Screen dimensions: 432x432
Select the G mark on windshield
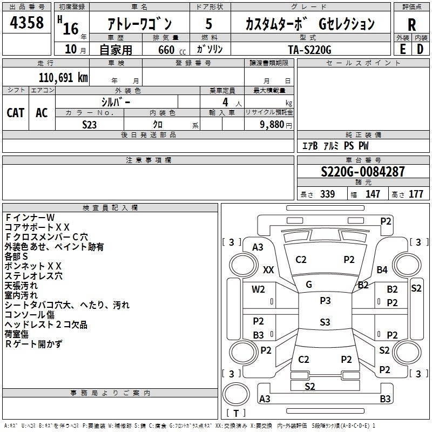tap(309, 285)
